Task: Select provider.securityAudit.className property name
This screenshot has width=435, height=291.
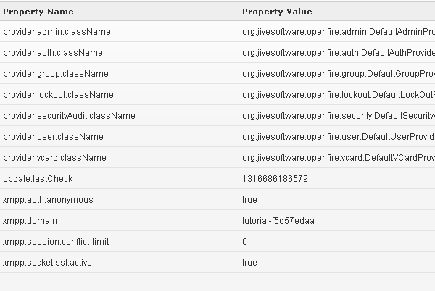Action: 69,115
